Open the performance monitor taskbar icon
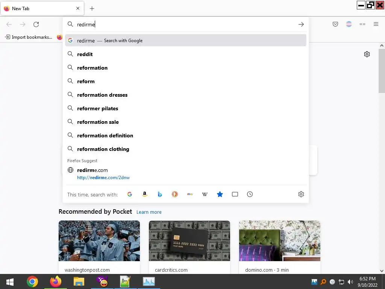Screen dimensions: 385x289 [x=149, y=281]
